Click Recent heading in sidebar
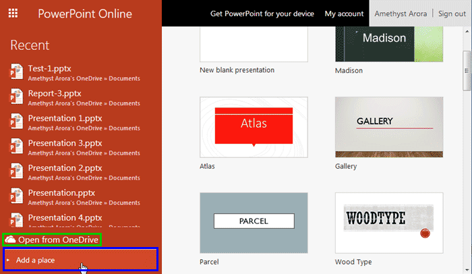472x274 pixels. pos(30,45)
